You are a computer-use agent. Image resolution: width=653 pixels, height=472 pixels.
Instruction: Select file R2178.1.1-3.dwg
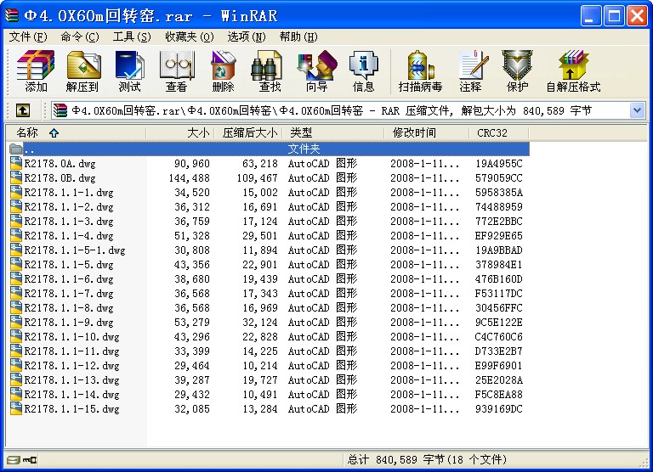[69, 221]
